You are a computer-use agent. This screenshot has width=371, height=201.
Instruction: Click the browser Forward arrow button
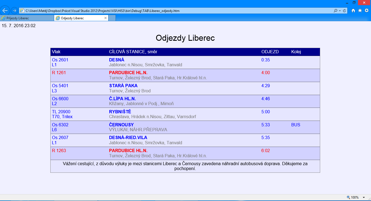tap(14, 11)
